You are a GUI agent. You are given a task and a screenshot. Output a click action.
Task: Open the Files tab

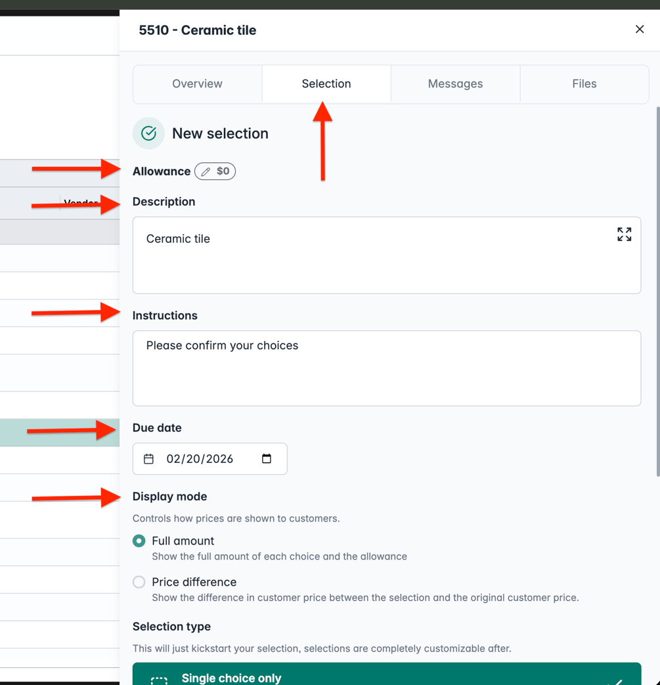click(x=584, y=83)
